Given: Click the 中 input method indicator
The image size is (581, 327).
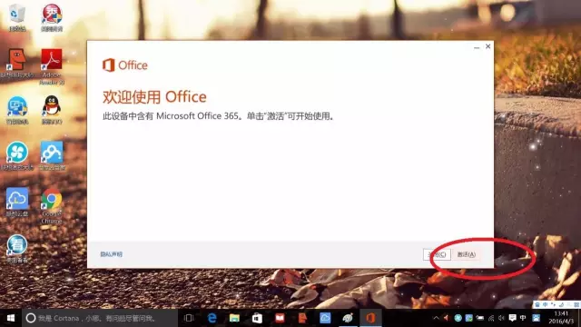Looking at the screenshot, I should (523, 318).
